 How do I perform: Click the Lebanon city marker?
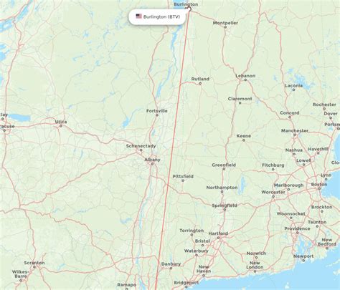[x=245, y=79]
